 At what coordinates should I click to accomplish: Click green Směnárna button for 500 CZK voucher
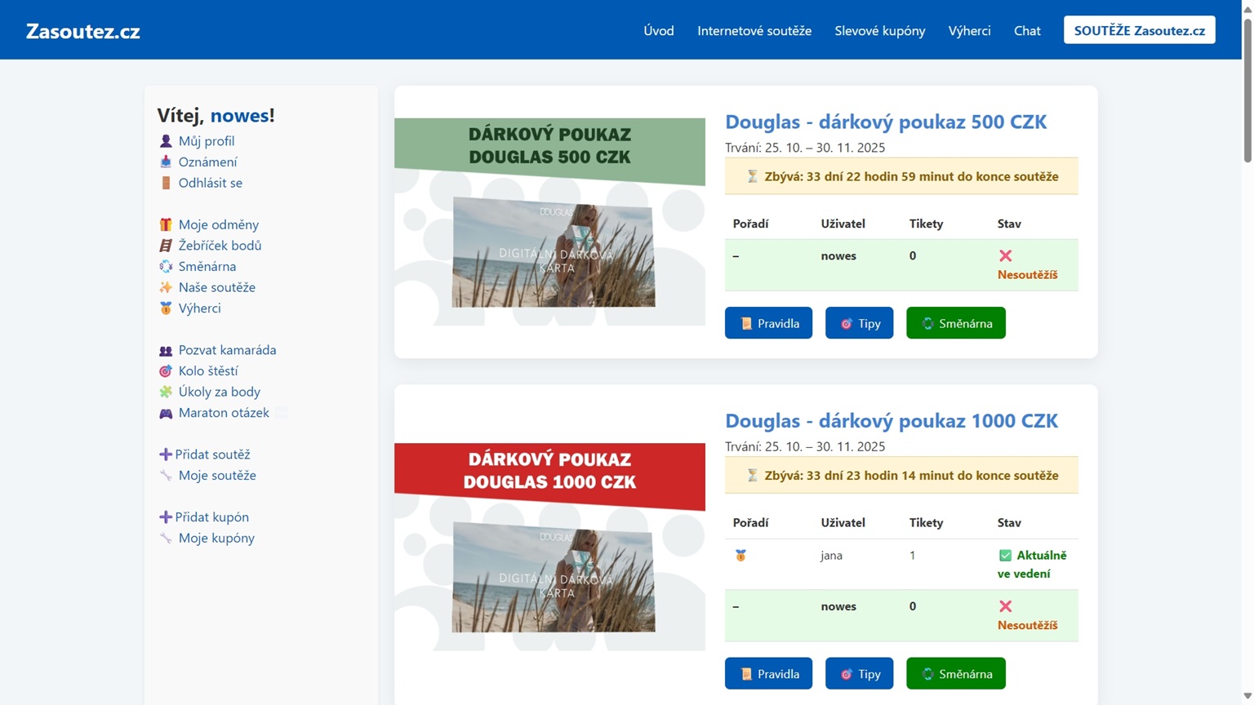point(955,323)
